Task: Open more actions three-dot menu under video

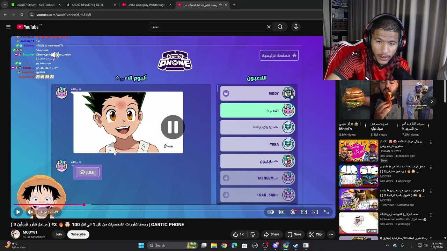Action: click(331, 234)
